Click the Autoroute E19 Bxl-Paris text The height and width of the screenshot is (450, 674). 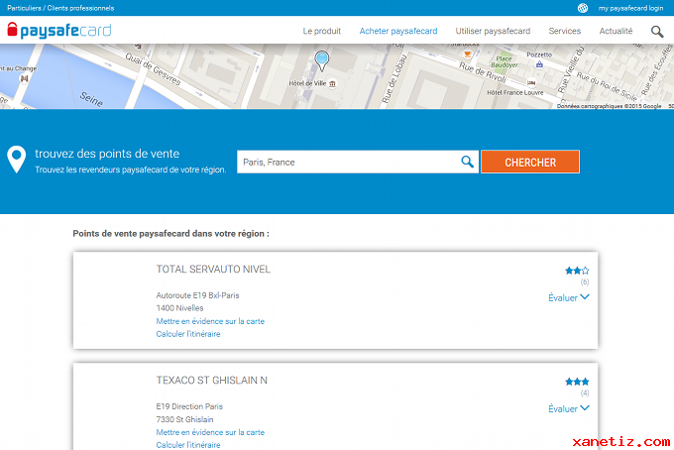(197, 295)
